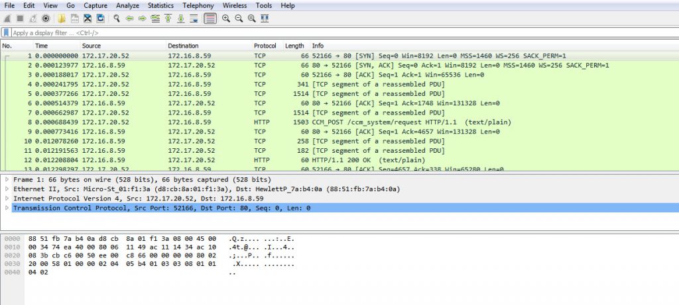679x305 pixels.
Task: Open the Statistics menu
Action: point(160,5)
